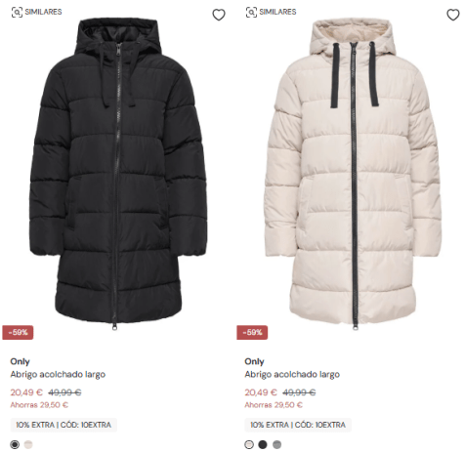
Task: Open the black padded coat image
Action: point(118,174)
